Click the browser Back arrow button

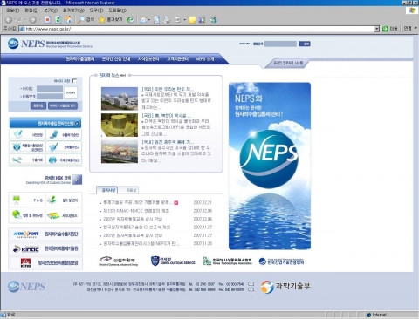click(x=9, y=20)
